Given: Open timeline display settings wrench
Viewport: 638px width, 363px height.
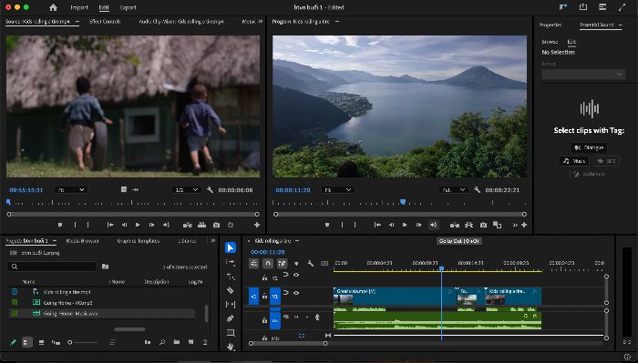Looking at the screenshot, I should point(311,264).
